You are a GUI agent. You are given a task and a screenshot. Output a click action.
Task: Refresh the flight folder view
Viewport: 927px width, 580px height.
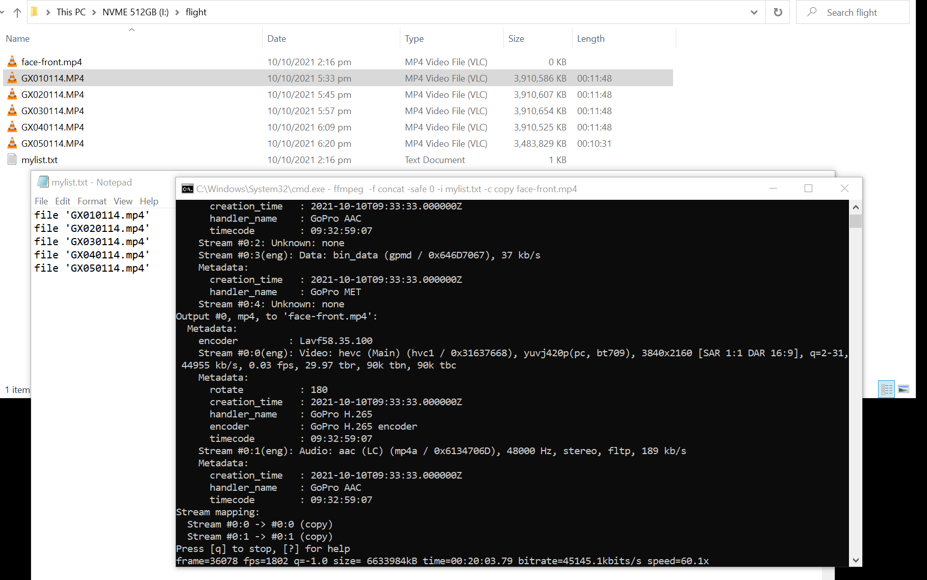(778, 12)
